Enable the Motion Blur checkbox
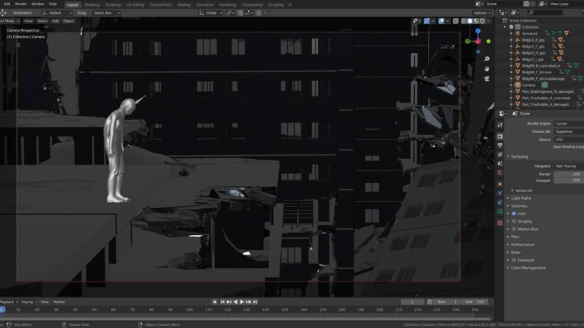The height and width of the screenshot is (328, 584). pyautogui.click(x=514, y=229)
